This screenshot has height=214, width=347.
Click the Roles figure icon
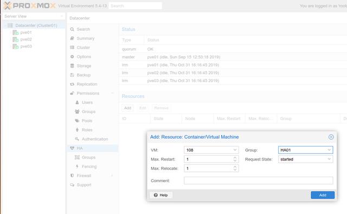pyautogui.click(x=77, y=130)
